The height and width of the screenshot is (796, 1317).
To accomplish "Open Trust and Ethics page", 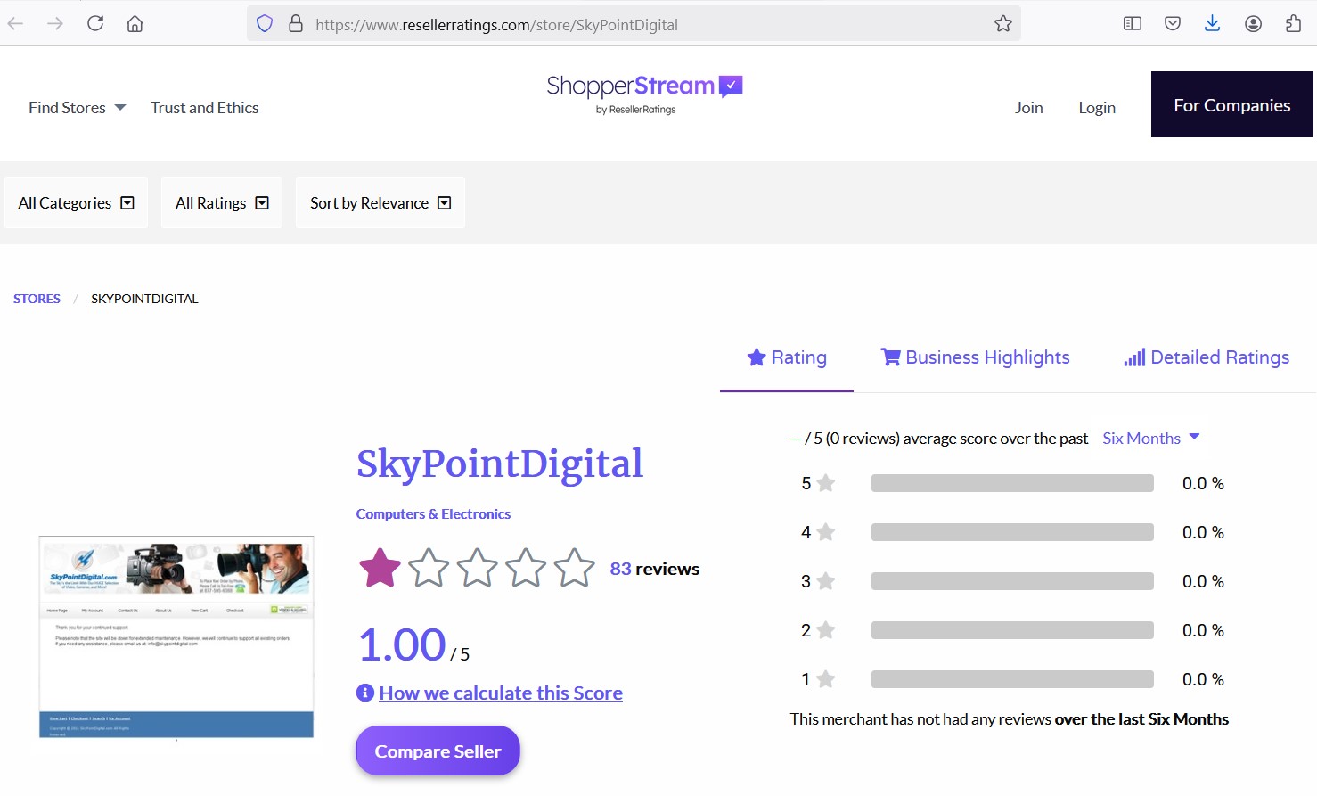I will click(x=205, y=108).
